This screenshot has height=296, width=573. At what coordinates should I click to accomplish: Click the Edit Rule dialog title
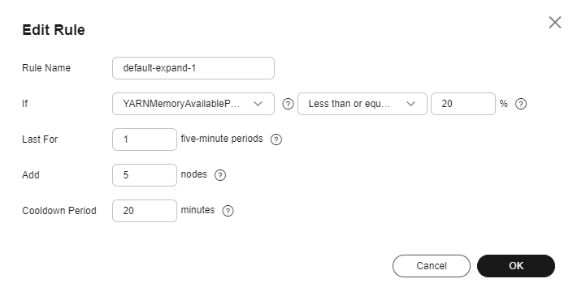(x=54, y=30)
